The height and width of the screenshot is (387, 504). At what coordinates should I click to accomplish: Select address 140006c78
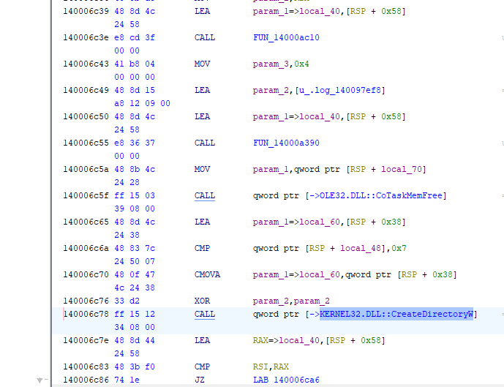[x=86, y=314]
